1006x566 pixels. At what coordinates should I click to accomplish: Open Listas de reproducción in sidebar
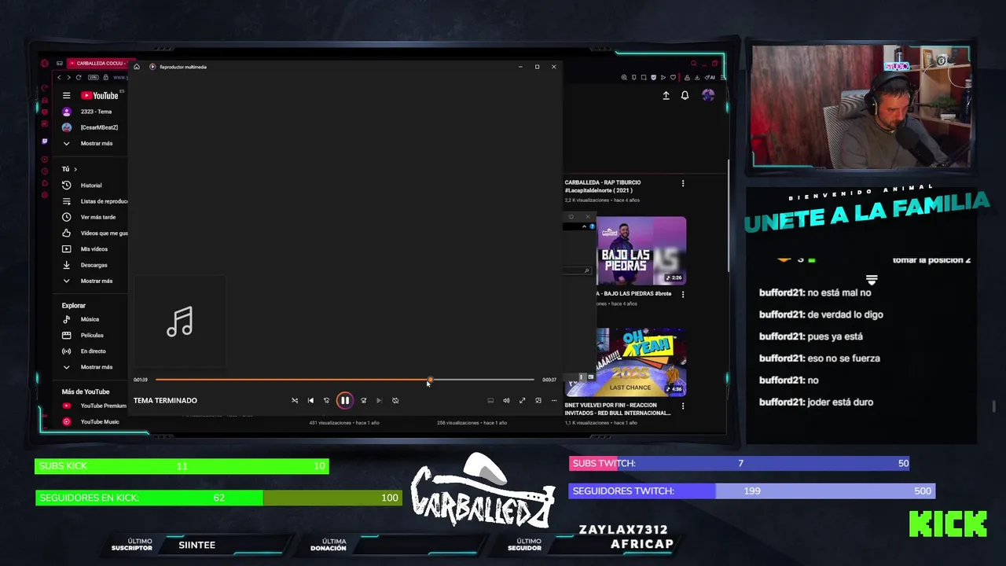pyautogui.click(x=94, y=201)
